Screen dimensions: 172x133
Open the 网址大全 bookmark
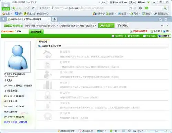[x=30, y=14]
